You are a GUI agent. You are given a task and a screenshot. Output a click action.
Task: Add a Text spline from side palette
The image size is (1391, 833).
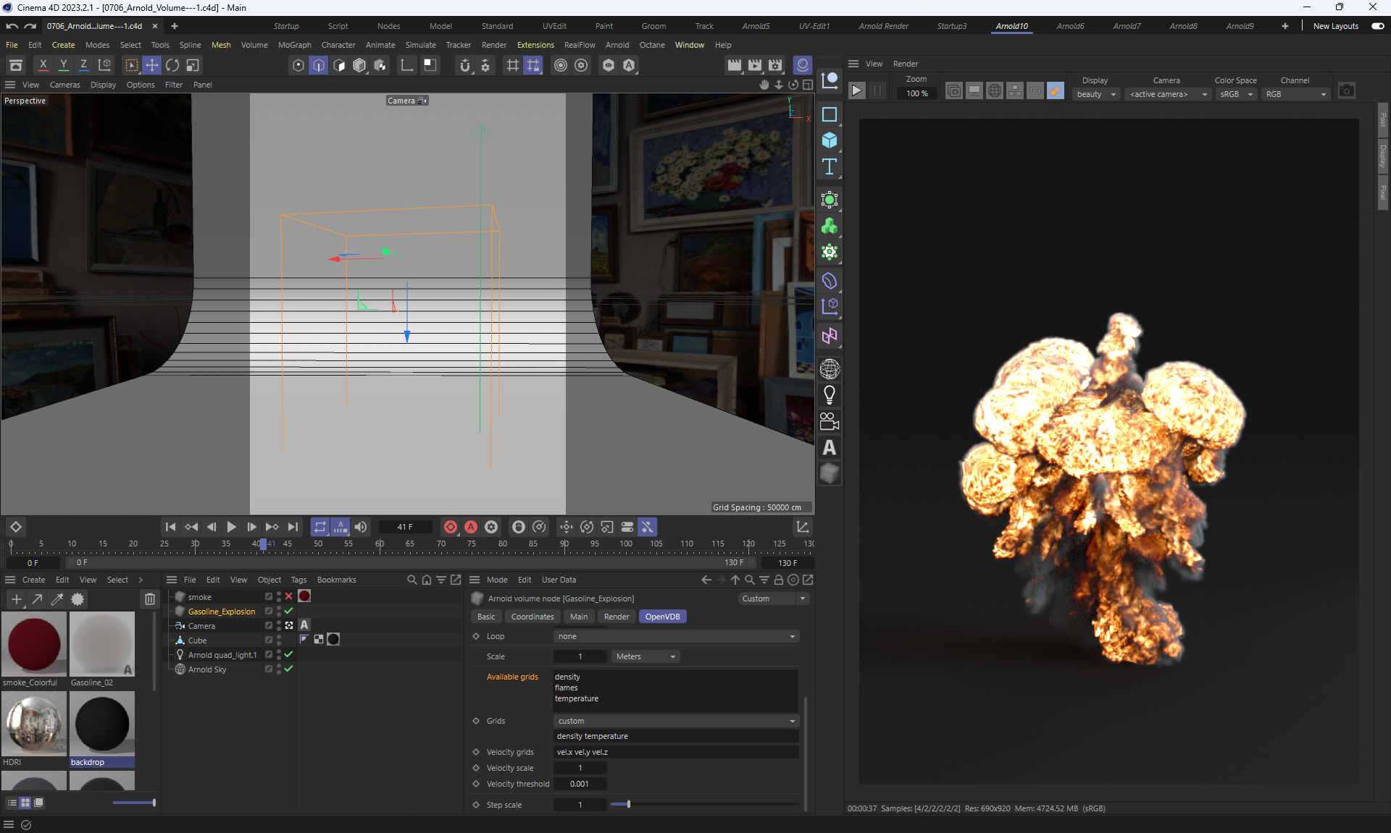830,167
